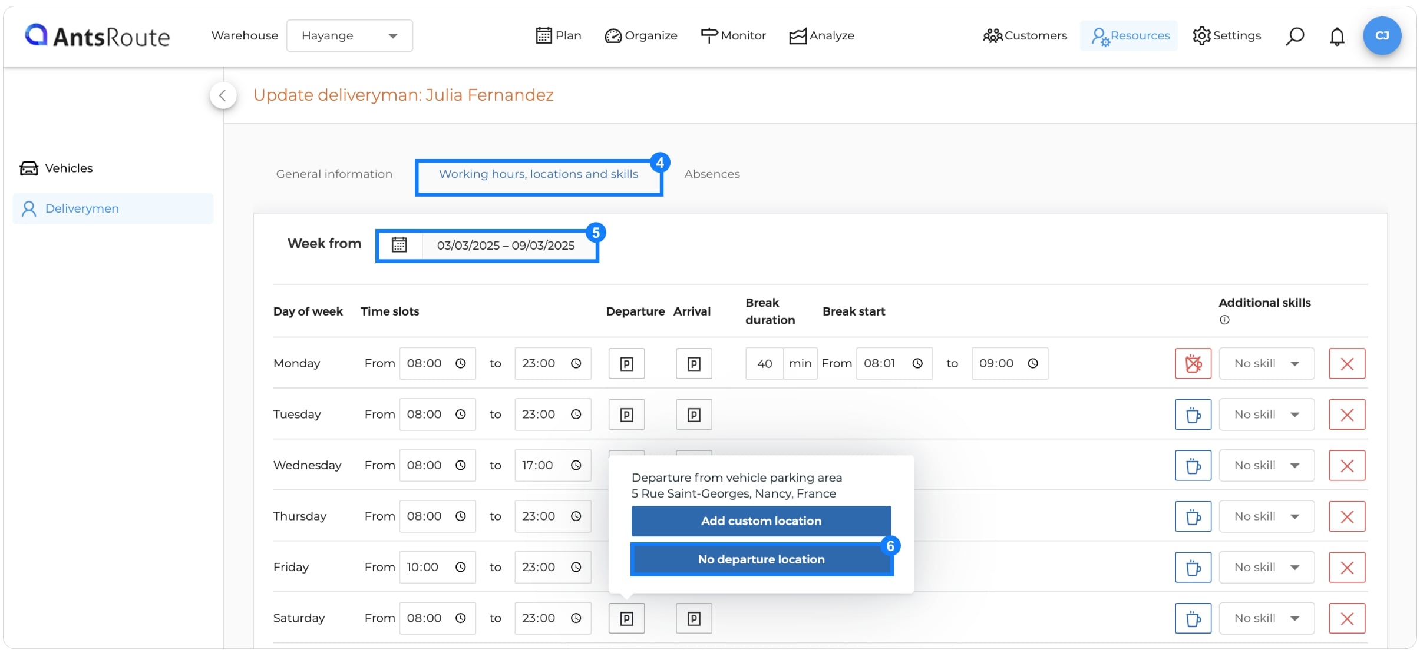Screen dimensions: 1420x653
Task: Add a break on Thursday
Action: click(1193, 517)
